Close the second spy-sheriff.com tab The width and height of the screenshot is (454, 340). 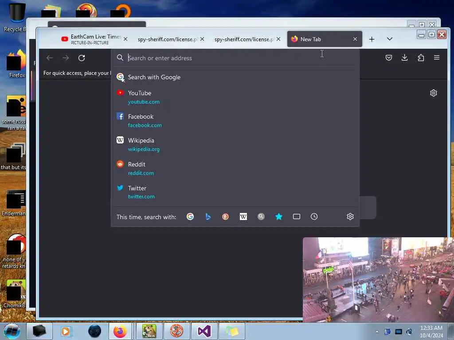point(278,39)
